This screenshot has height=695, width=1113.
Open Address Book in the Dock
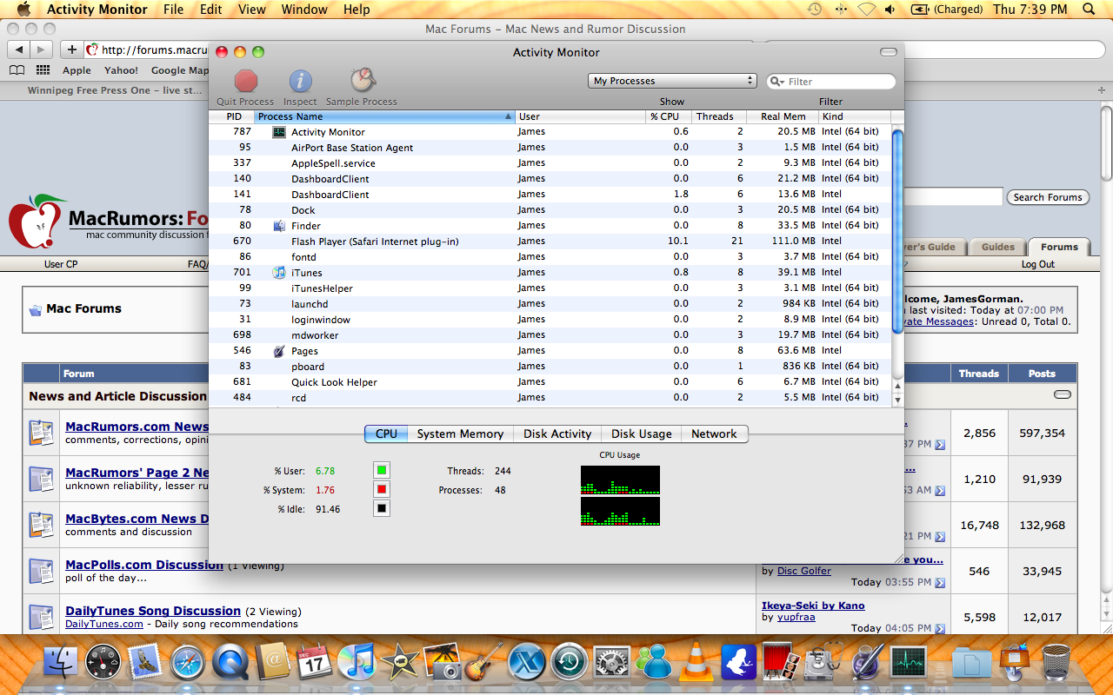tap(272, 663)
